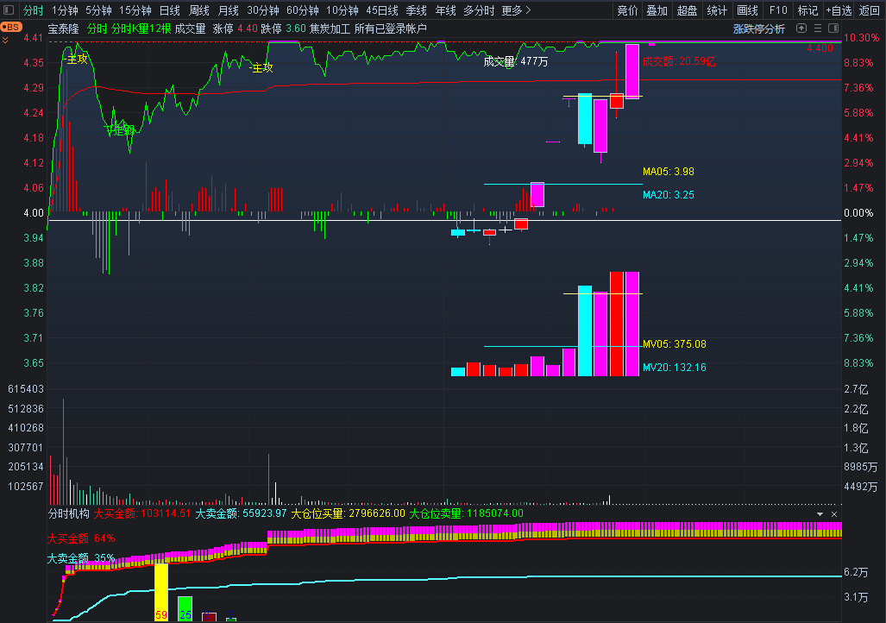
Task: Expand the 更多 periods dropdown
Action: click(516, 10)
